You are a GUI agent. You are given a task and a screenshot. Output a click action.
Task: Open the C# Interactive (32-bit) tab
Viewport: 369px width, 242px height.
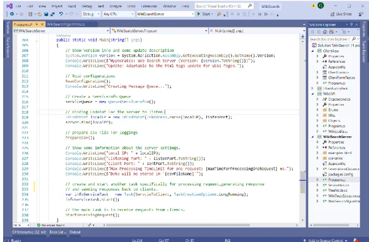tap(29, 232)
